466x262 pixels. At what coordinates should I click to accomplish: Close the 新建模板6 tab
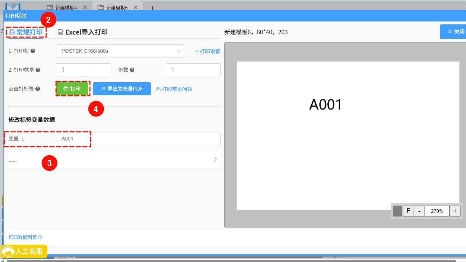135,8
